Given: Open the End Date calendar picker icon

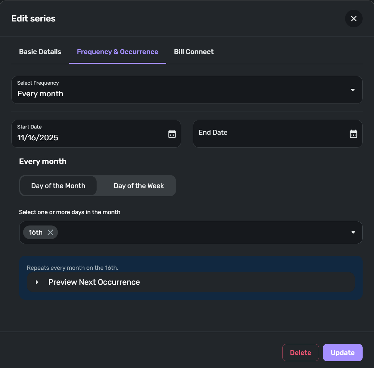Looking at the screenshot, I should pos(353,134).
